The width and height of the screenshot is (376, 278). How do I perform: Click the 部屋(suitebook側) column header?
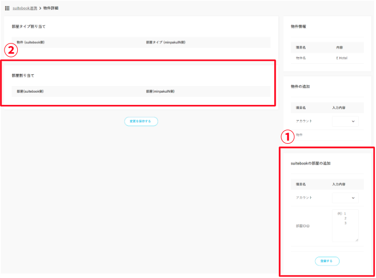(x=30, y=92)
